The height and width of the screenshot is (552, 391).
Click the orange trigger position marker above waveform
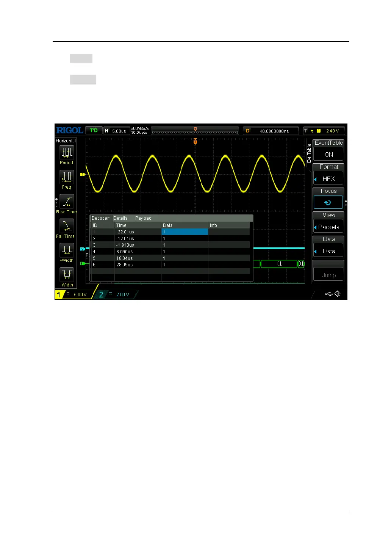(195, 141)
